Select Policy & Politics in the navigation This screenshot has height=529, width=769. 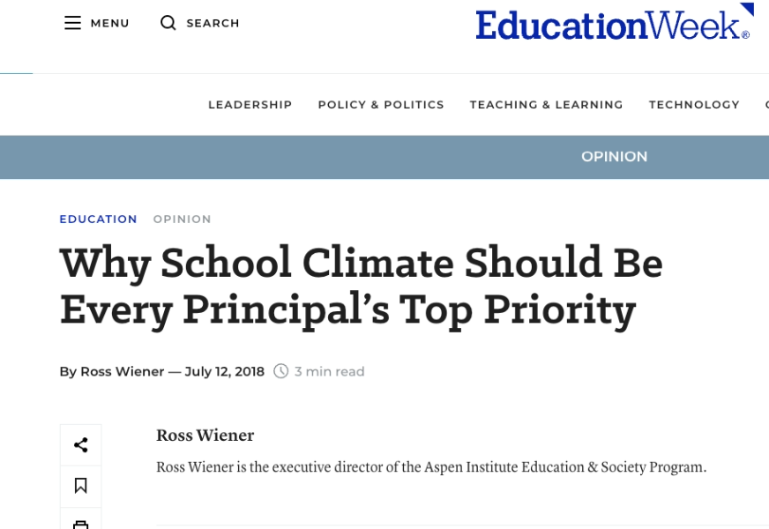381,105
